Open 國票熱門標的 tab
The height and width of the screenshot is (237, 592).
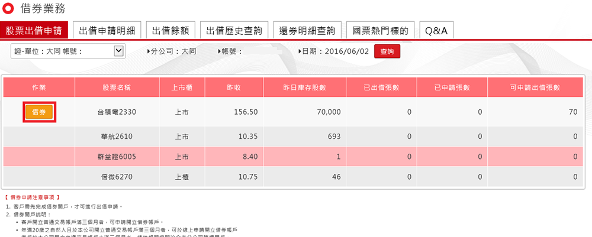point(380,31)
